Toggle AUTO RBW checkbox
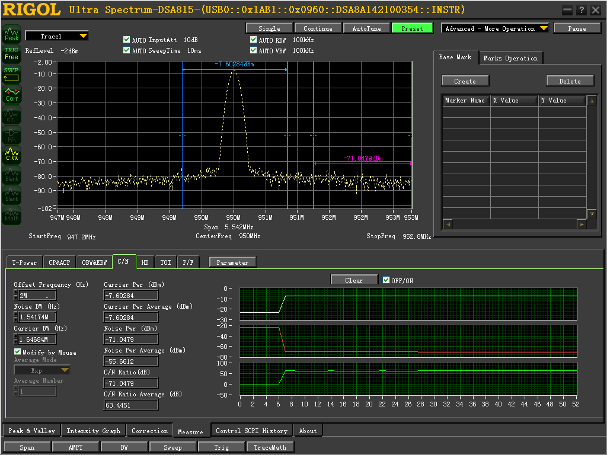This screenshot has width=607, height=455. [253, 40]
